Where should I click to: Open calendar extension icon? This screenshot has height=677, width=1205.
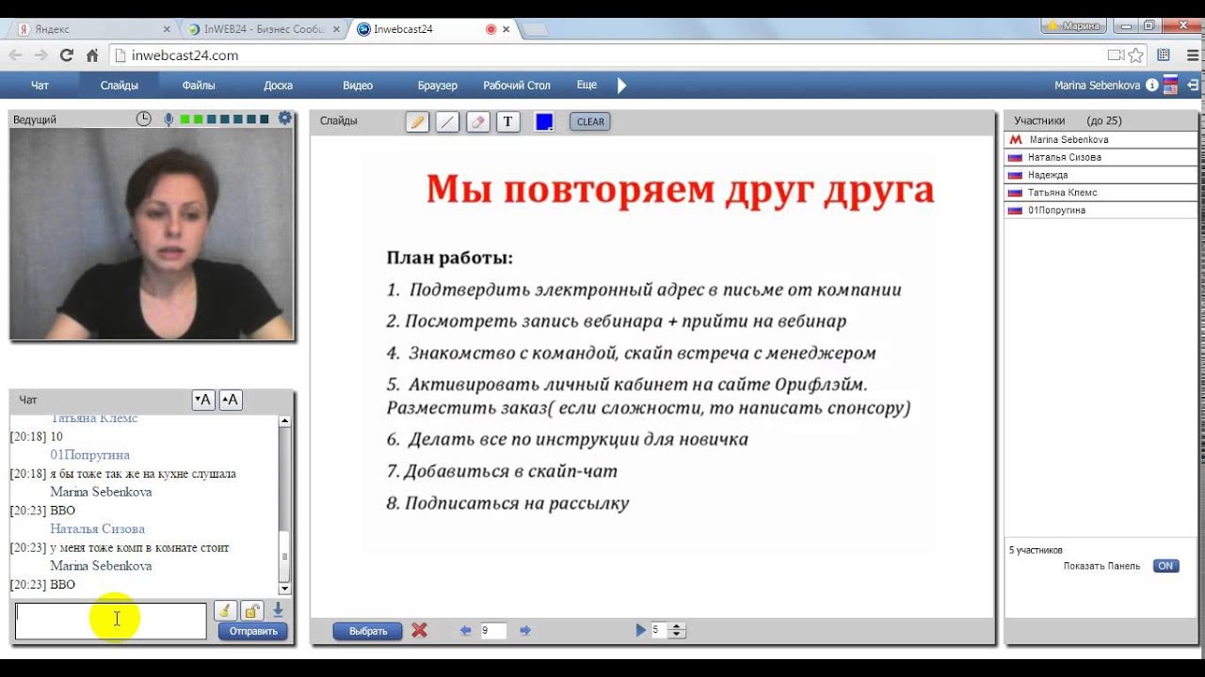[x=1164, y=55]
